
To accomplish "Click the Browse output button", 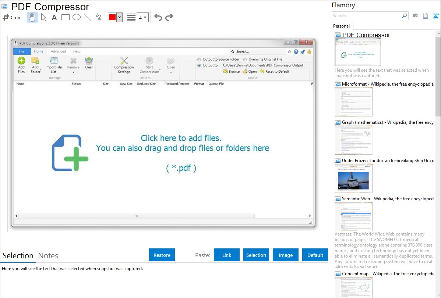I will click(x=231, y=71).
